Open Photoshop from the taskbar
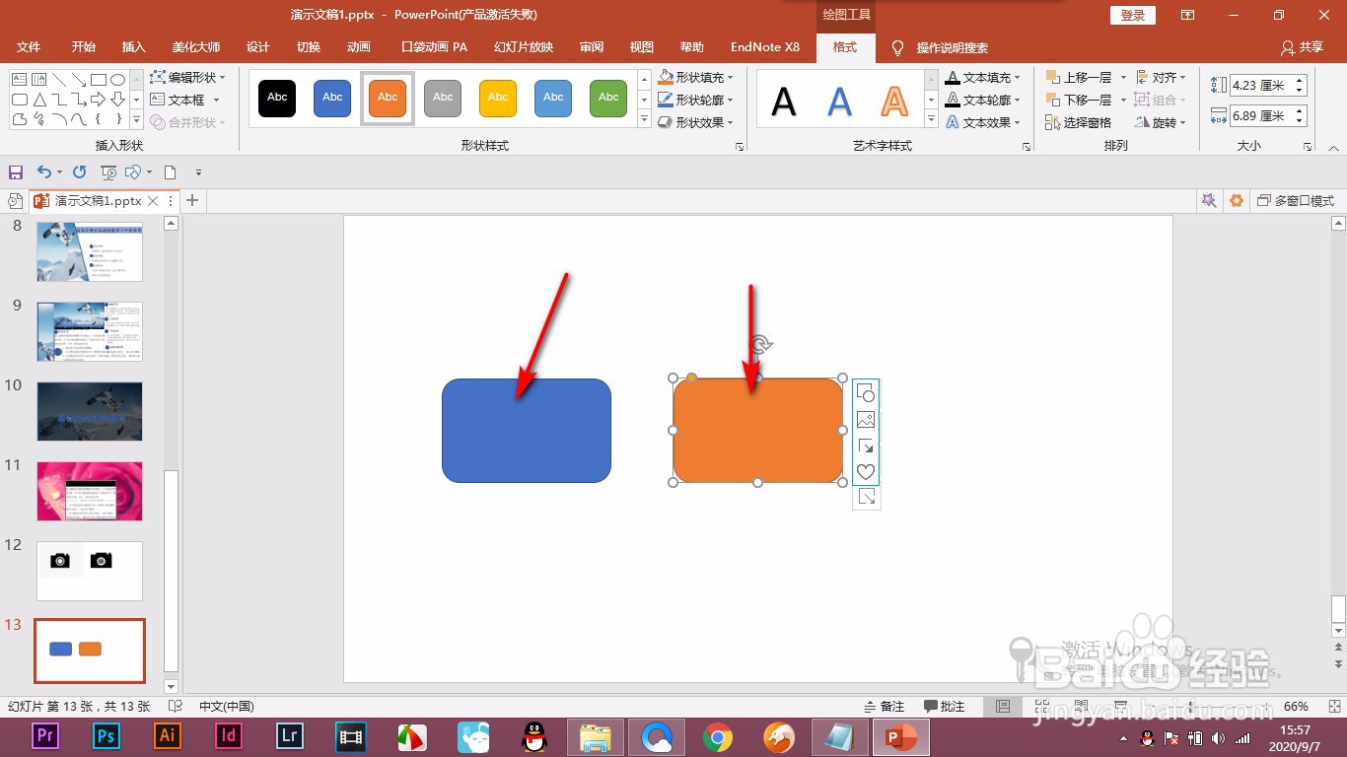 106,736
